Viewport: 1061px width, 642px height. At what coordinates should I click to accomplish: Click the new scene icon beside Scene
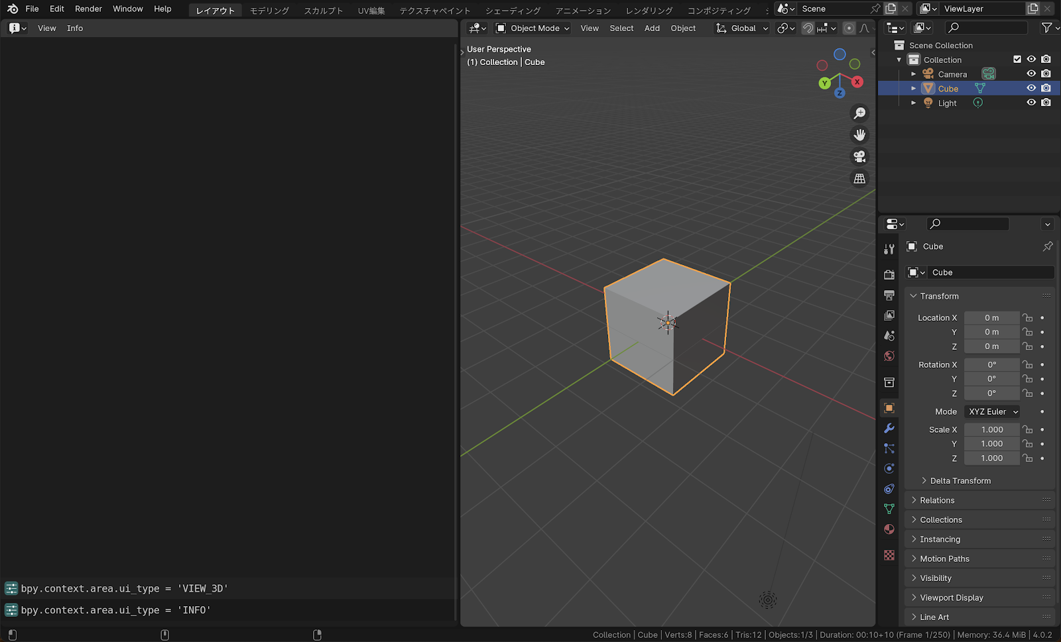891,9
